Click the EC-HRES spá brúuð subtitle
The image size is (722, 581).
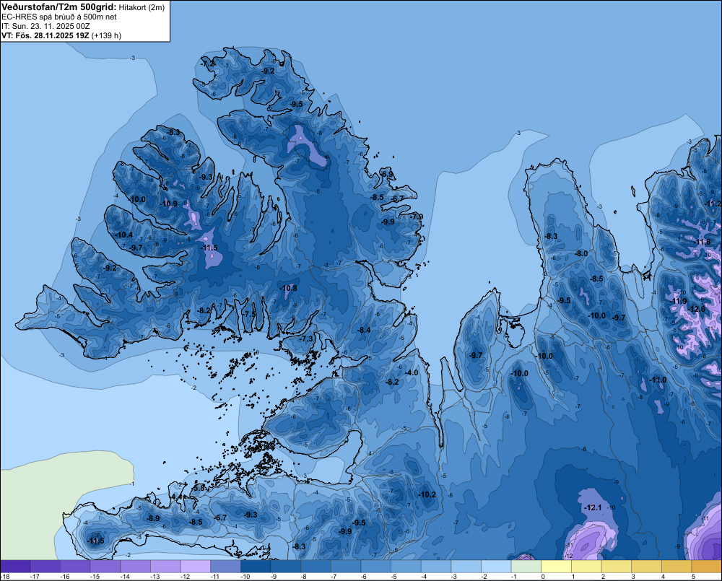click(x=59, y=17)
